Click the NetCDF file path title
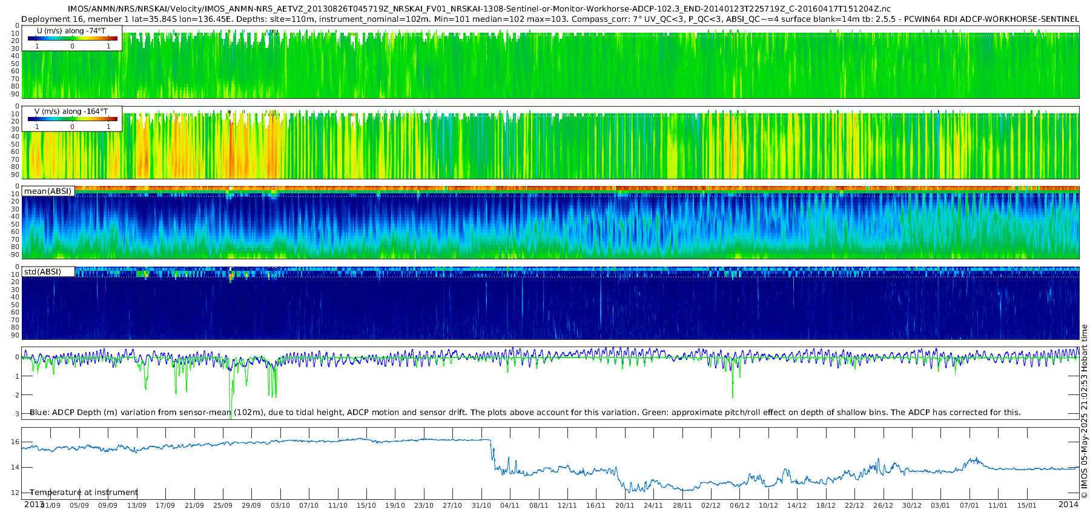This screenshot has width=1090, height=515. (x=479, y=9)
